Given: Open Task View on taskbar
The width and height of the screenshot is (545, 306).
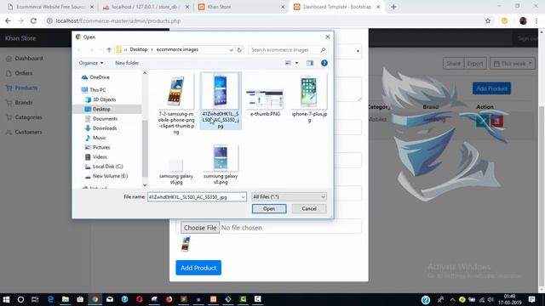Looking at the screenshot, I should [35, 299].
